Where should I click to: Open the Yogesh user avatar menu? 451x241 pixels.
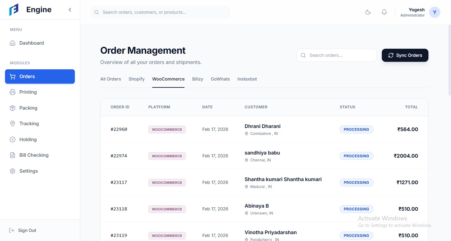tap(434, 12)
